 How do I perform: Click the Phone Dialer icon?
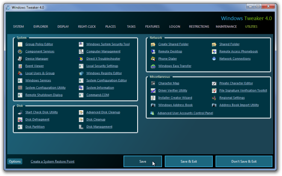[x=153, y=59]
